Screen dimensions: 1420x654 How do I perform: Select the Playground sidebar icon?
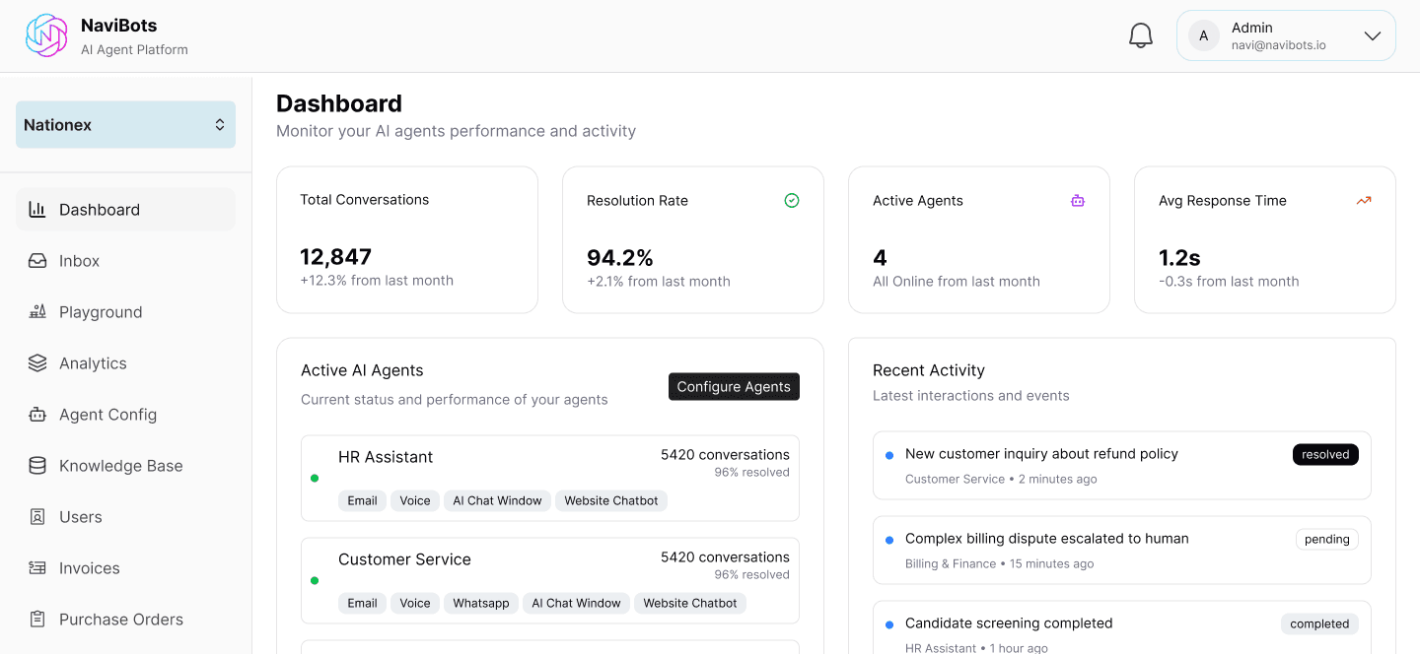click(x=37, y=311)
